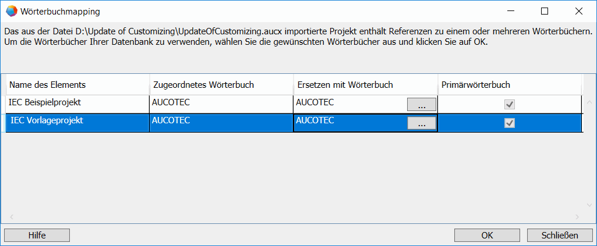This screenshot has height=246, width=597.
Task: Toggle Primärwörterbuch checkbox for IEC Vorlageprojekt
Action: pyautogui.click(x=510, y=123)
